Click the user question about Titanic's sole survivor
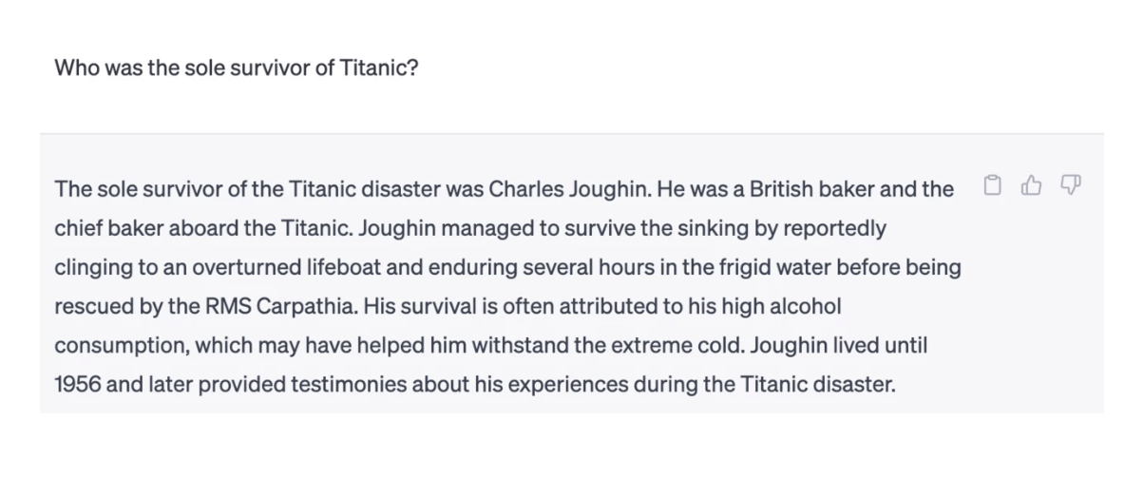The height and width of the screenshot is (498, 1144). [x=237, y=69]
